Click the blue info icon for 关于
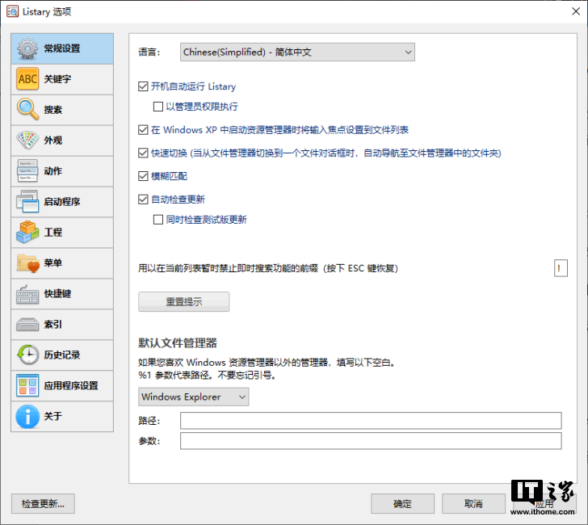 (27, 416)
